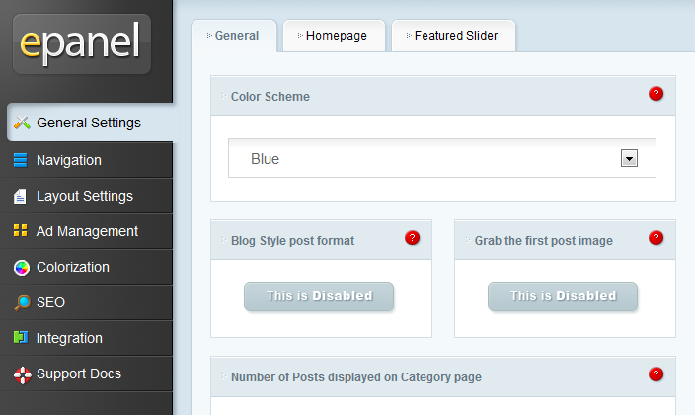This screenshot has width=695, height=415.
Task: Switch to the Featured Slider tab
Action: point(453,36)
